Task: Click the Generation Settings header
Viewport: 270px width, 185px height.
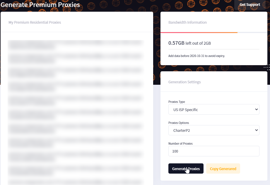Action: point(184,82)
